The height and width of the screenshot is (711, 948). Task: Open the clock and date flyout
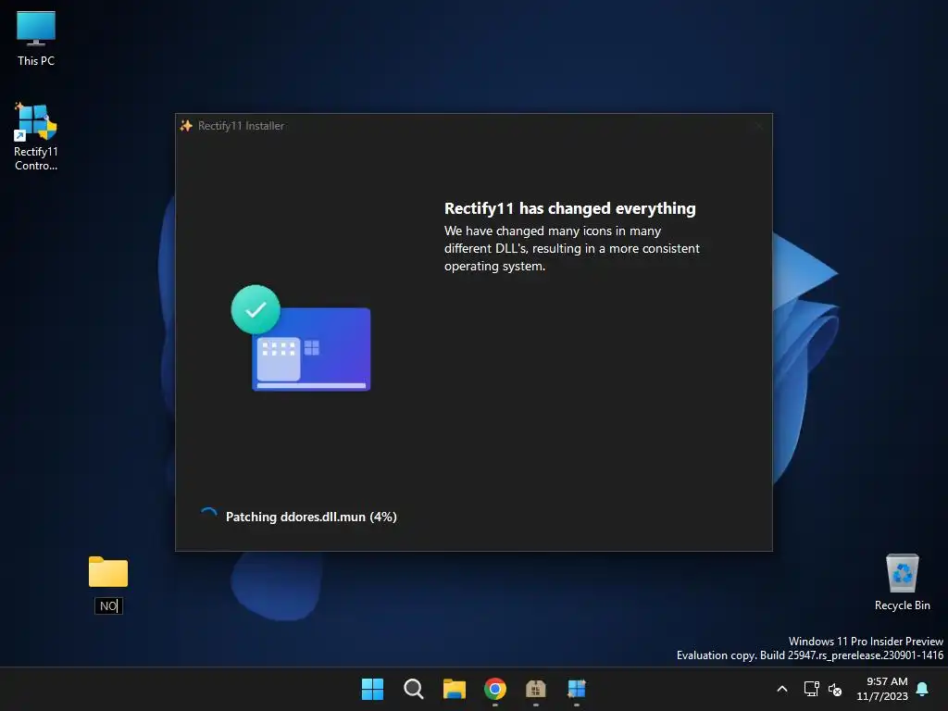coord(882,689)
